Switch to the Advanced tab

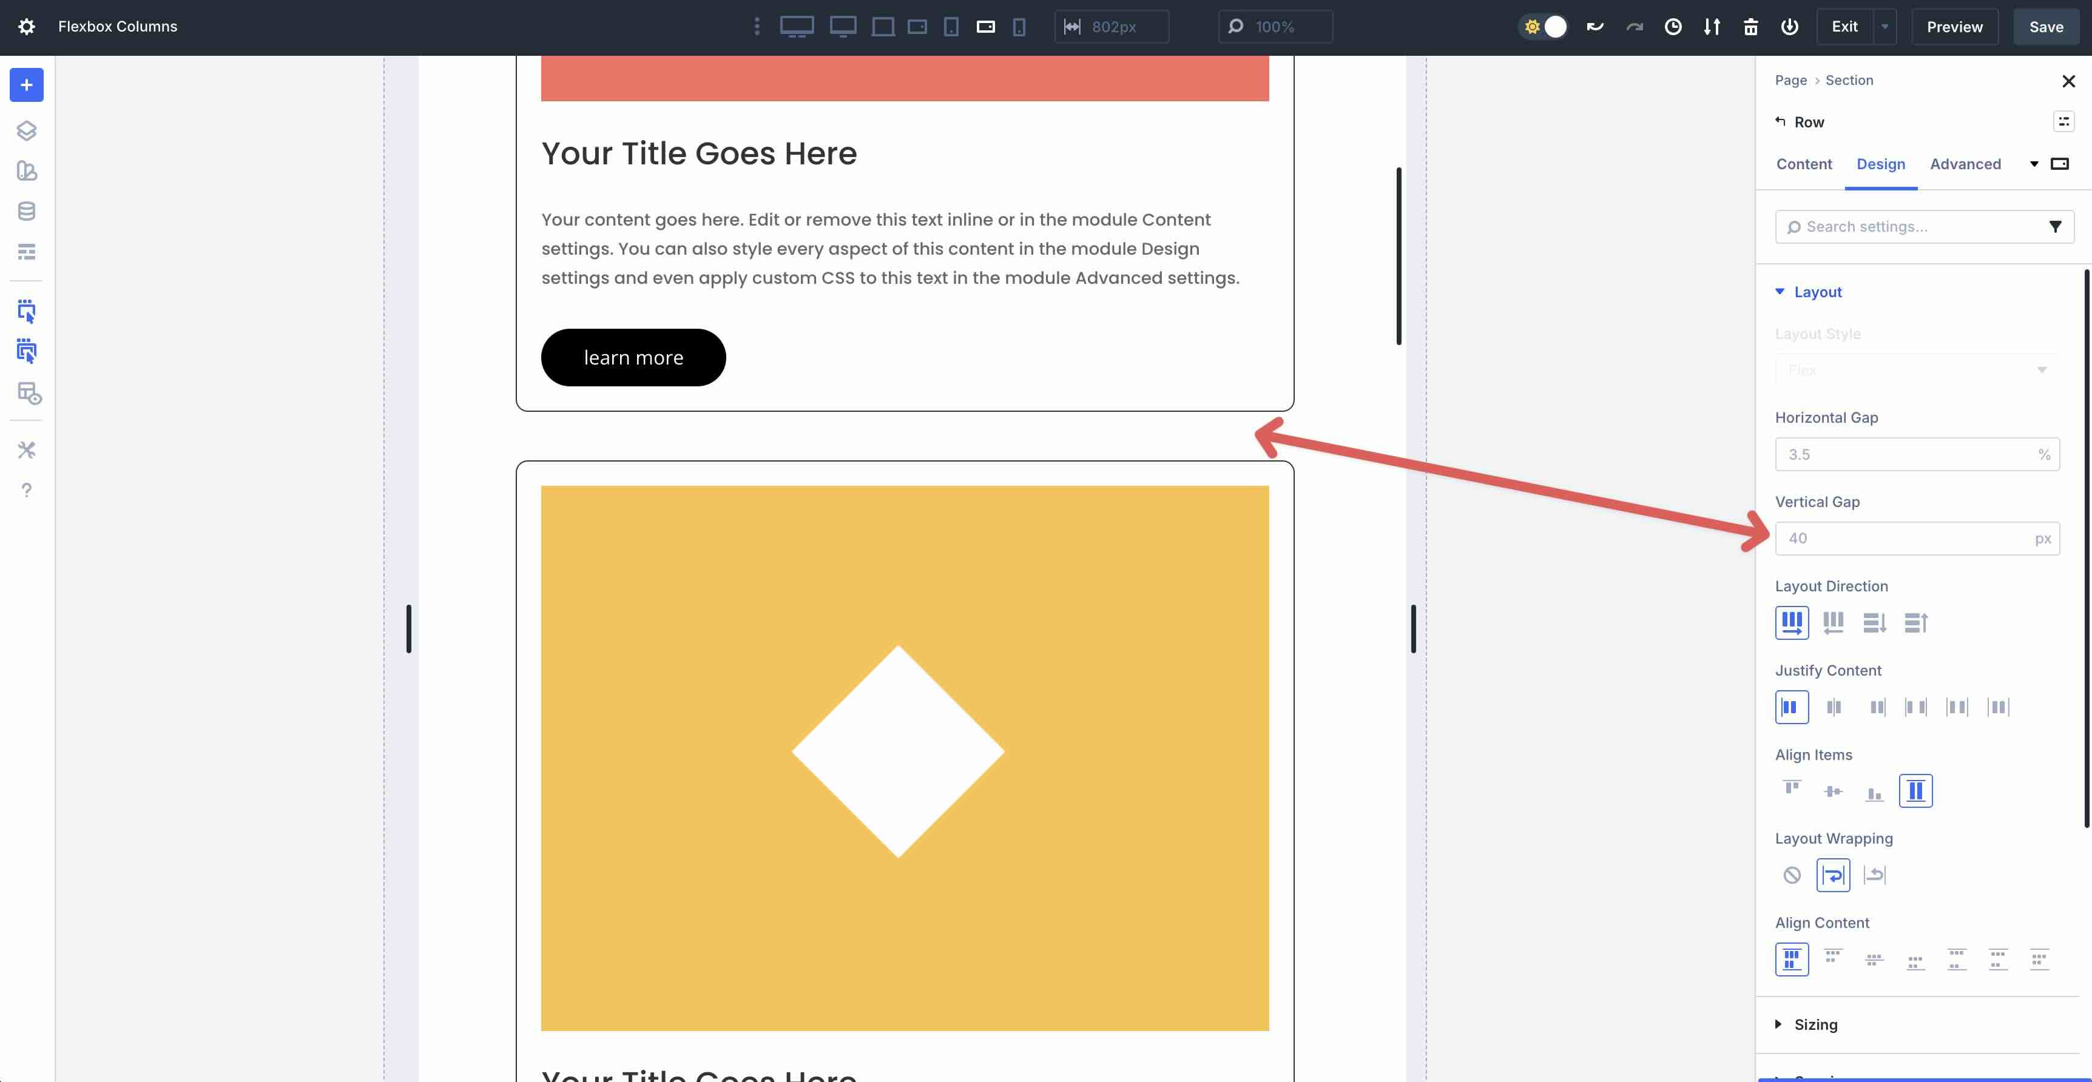coord(1965,164)
